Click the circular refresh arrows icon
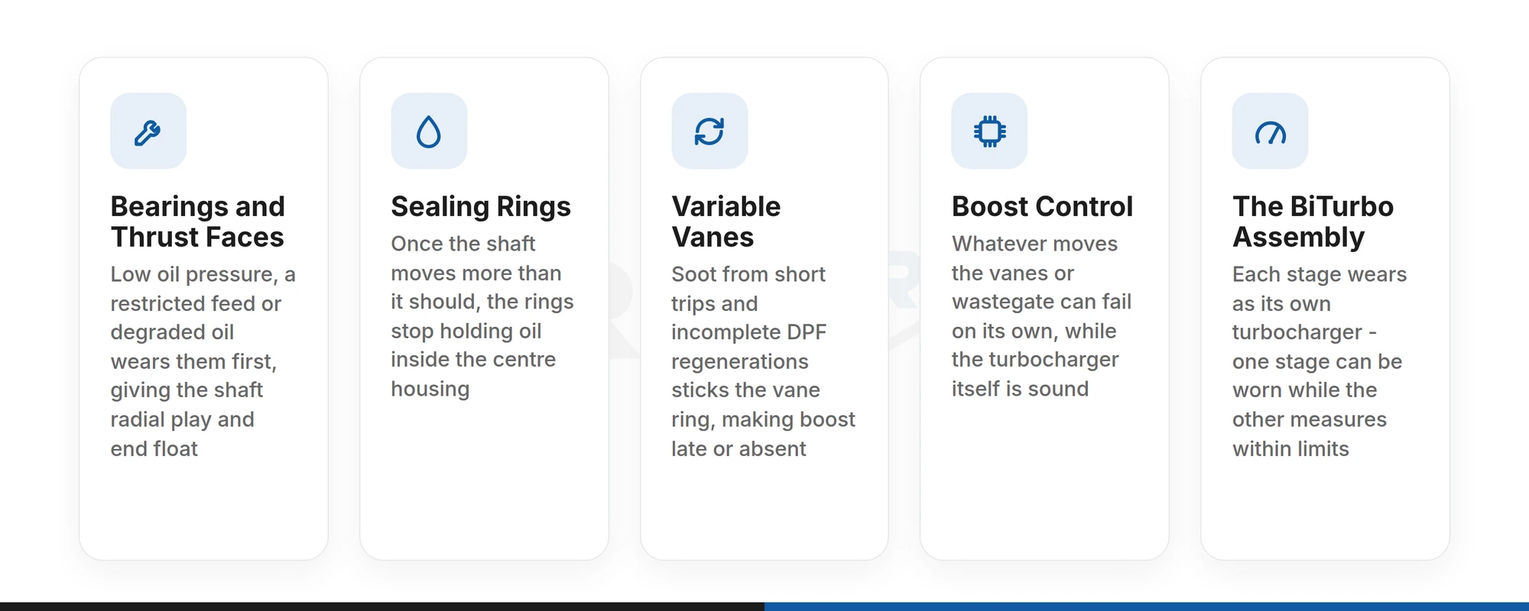The width and height of the screenshot is (1529, 611). coord(709,131)
